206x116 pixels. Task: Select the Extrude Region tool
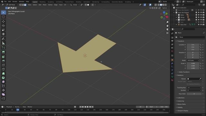[4, 52]
